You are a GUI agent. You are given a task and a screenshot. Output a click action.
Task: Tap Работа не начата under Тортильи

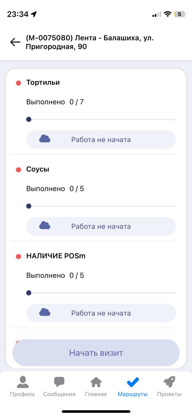[x=101, y=140]
